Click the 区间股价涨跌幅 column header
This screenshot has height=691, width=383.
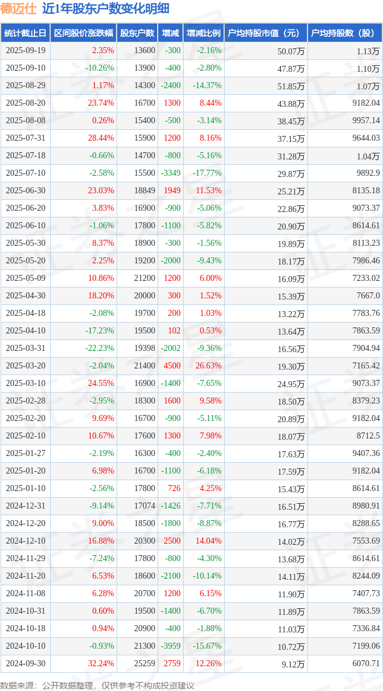coord(83,33)
